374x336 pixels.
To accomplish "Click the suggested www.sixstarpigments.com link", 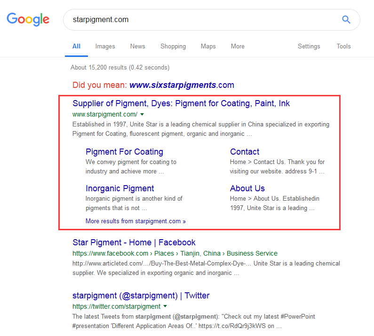I will click(x=182, y=85).
